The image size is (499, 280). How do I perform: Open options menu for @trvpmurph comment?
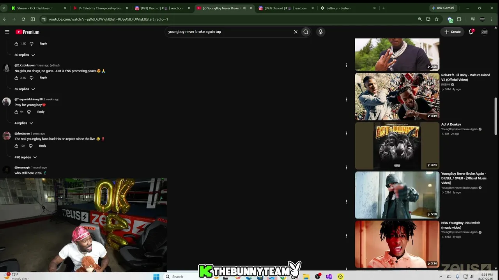[x=347, y=168]
